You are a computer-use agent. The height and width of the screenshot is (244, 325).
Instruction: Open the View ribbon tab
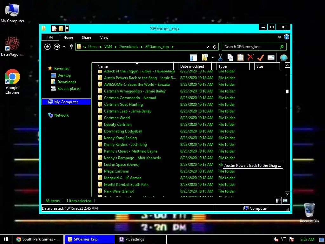click(x=104, y=37)
